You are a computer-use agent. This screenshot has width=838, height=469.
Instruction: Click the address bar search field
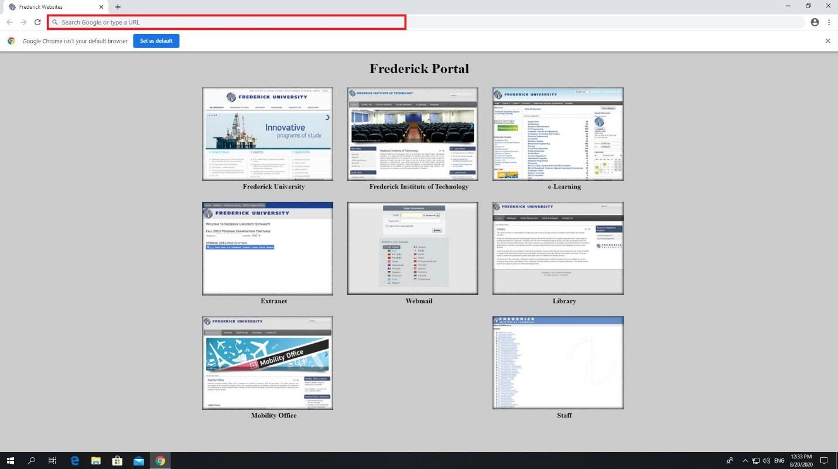point(226,22)
